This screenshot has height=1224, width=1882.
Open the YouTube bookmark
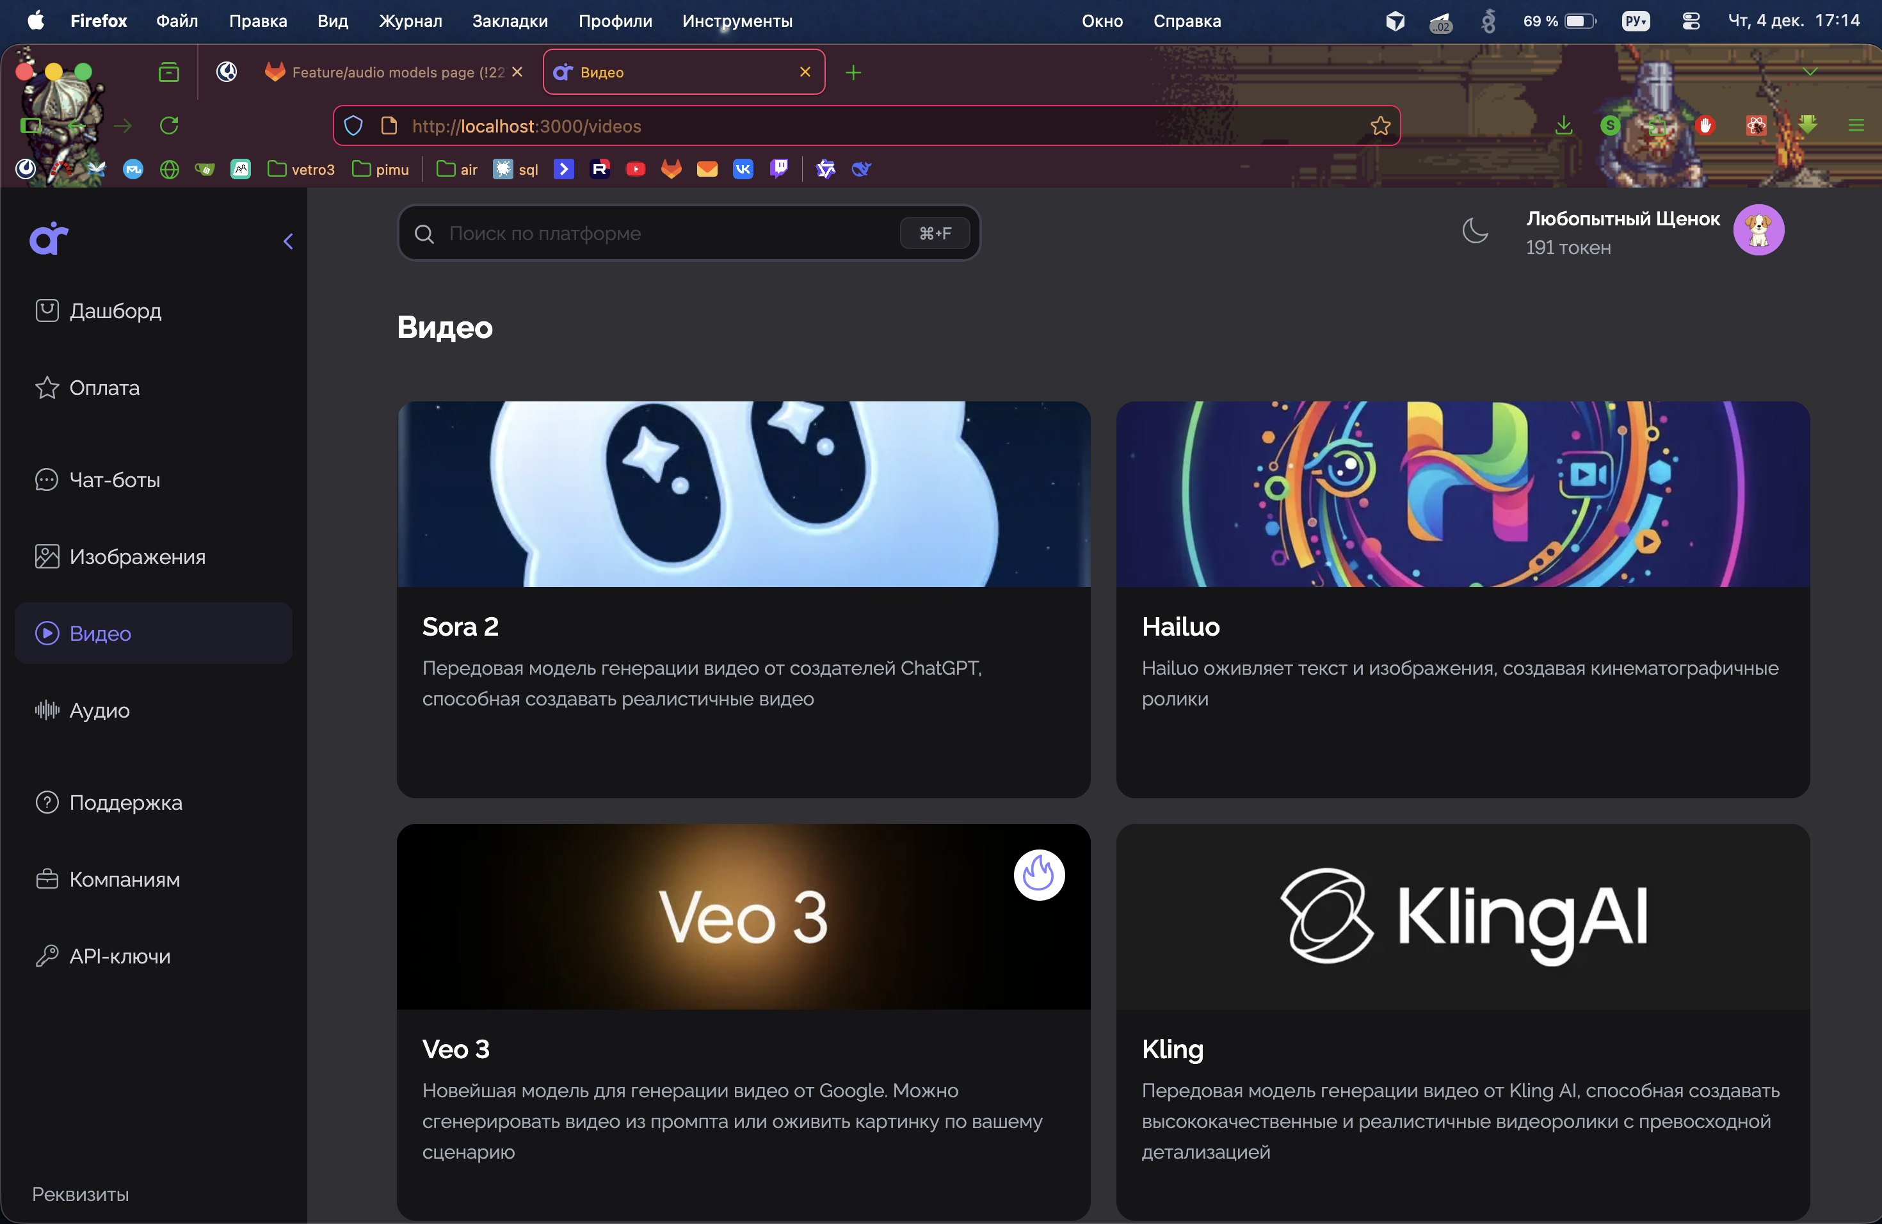click(636, 168)
